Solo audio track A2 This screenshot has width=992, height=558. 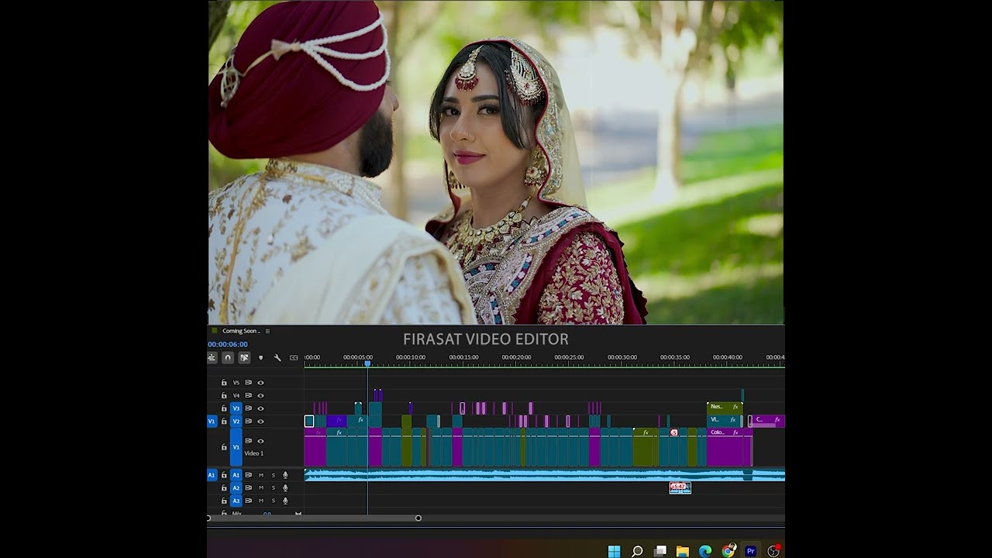click(x=273, y=487)
